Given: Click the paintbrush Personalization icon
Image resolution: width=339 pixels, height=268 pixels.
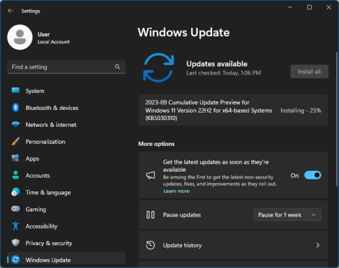Looking at the screenshot, I should coord(16,141).
